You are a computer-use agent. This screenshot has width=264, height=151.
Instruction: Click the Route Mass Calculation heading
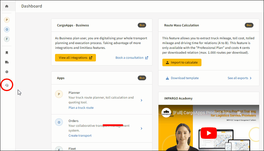point(182,25)
